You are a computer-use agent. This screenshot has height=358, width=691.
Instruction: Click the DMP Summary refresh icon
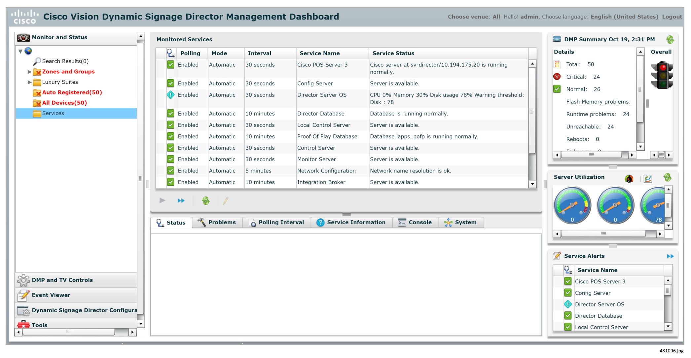pos(670,40)
